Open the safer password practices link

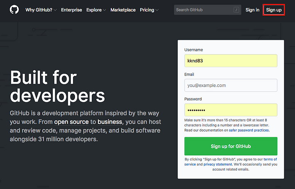[x=249, y=130]
